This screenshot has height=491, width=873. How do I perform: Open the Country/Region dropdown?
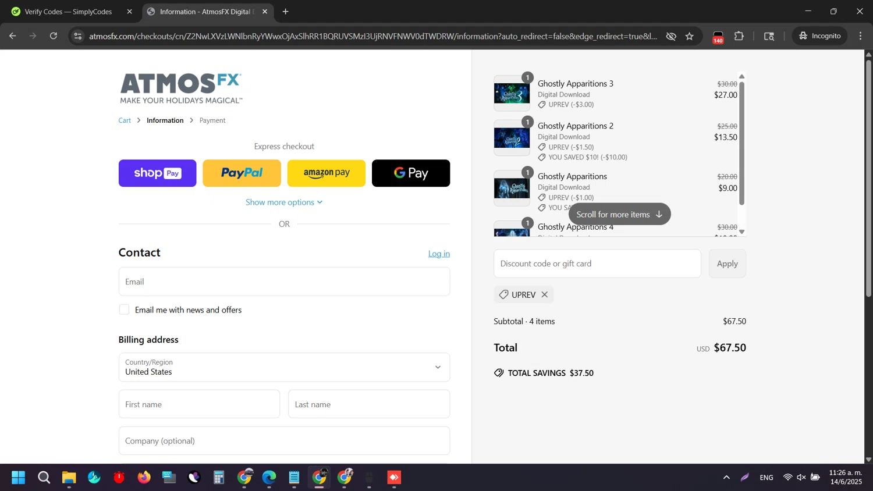(x=284, y=367)
